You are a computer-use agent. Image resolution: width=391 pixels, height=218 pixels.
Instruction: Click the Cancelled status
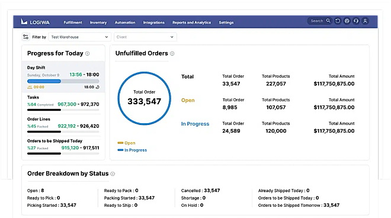[x=200, y=191]
